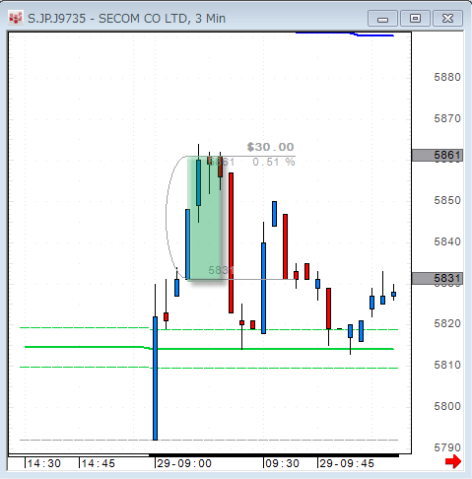Click the 5870 price axis label
The height and width of the screenshot is (479, 472).
[x=447, y=118]
